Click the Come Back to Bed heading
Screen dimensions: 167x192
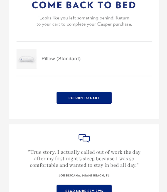tap(84, 5)
